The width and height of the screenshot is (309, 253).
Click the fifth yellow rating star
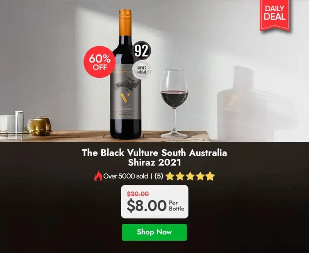(x=210, y=176)
